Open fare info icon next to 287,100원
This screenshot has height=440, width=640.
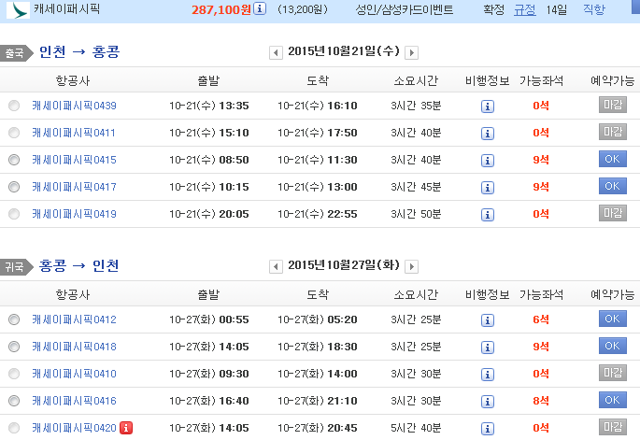260,8
